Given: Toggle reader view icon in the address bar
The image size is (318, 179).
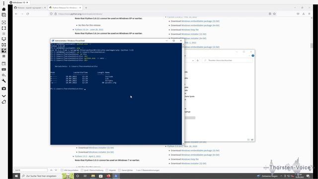Looking at the screenshot, I should click(x=270, y=14).
